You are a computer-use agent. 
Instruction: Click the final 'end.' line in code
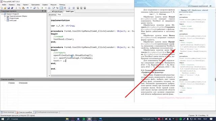click(53, 69)
